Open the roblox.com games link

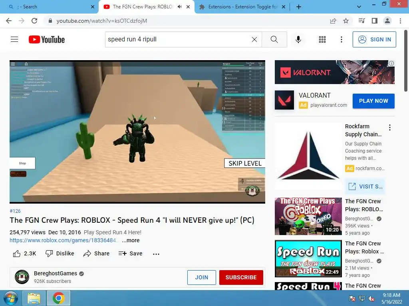point(63,240)
